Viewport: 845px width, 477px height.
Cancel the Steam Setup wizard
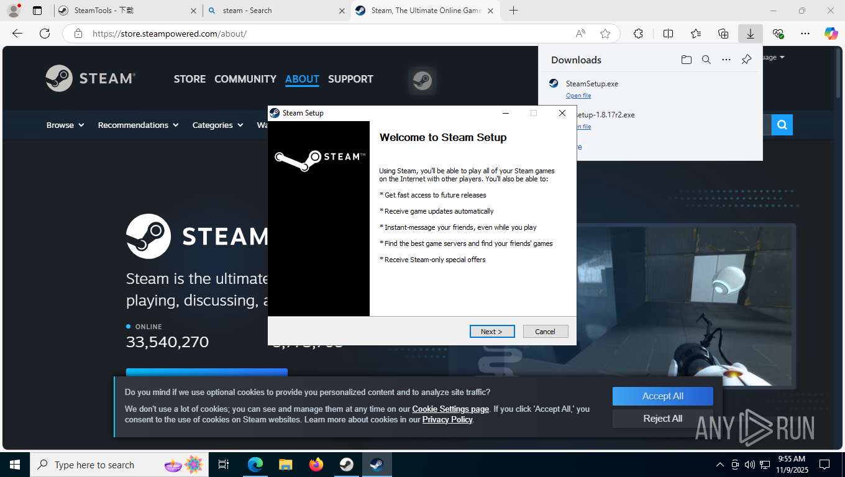[x=546, y=331]
